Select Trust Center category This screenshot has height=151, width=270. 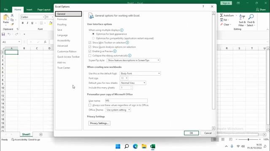coord(64,68)
